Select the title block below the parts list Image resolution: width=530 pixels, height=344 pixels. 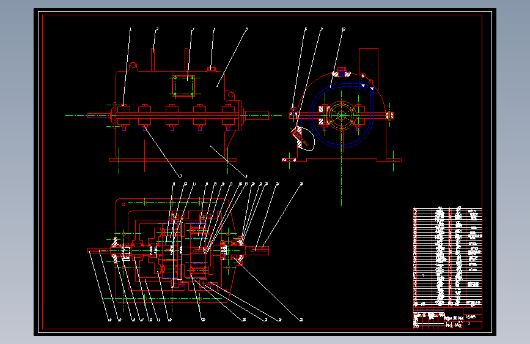[447, 318]
